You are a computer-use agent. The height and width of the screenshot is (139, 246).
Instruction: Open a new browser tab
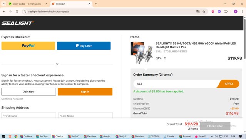click(x=96, y=4)
